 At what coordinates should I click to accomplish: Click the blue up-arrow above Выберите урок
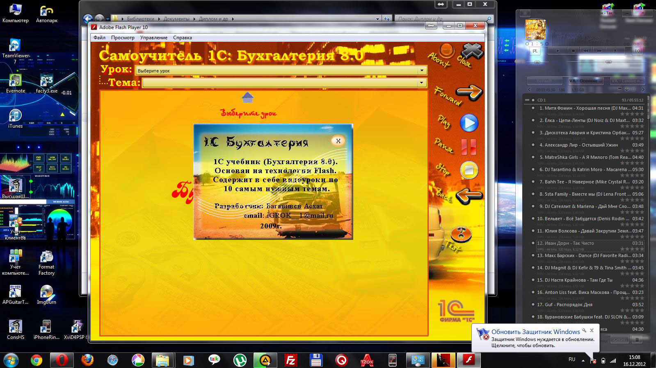pyautogui.click(x=247, y=98)
